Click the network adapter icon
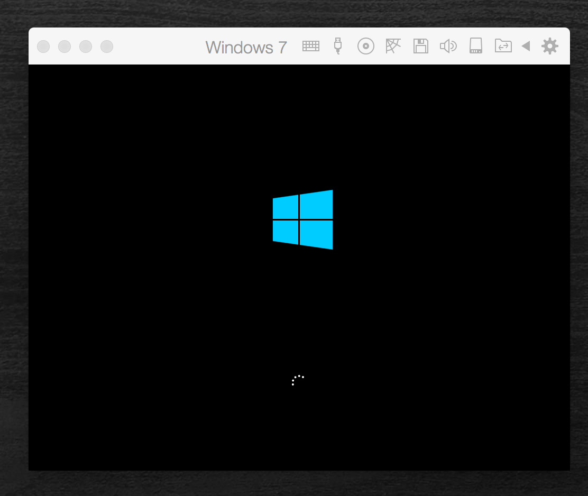 click(393, 46)
